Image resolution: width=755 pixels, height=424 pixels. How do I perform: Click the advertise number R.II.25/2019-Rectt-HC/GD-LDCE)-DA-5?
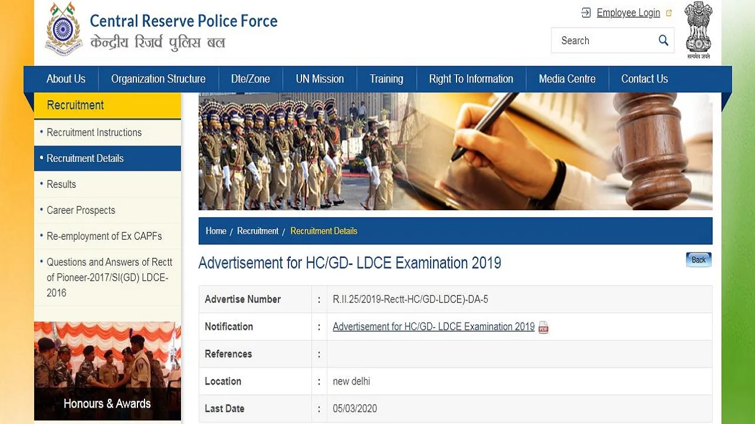point(411,299)
